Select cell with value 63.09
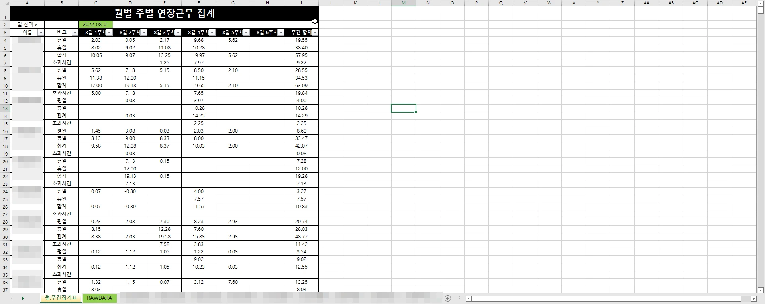Image resolution: width=765 pixels, height=304 pixels. 301,86
